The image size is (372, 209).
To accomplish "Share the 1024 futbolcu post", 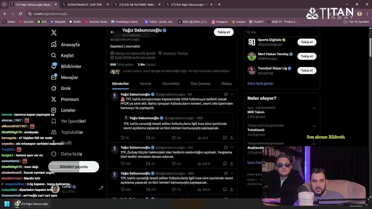I will point(232,138).
